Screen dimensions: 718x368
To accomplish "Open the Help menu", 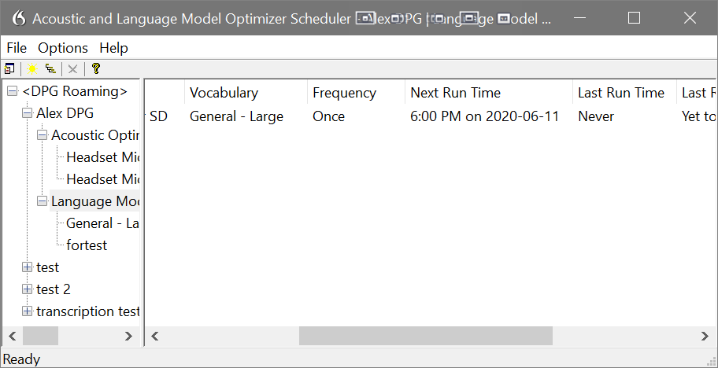I will pyautogui.click(x=113, y=48).
